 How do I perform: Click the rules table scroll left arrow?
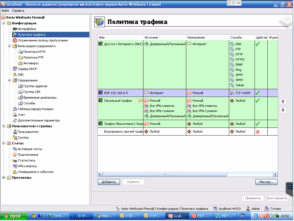pos(100,174)
